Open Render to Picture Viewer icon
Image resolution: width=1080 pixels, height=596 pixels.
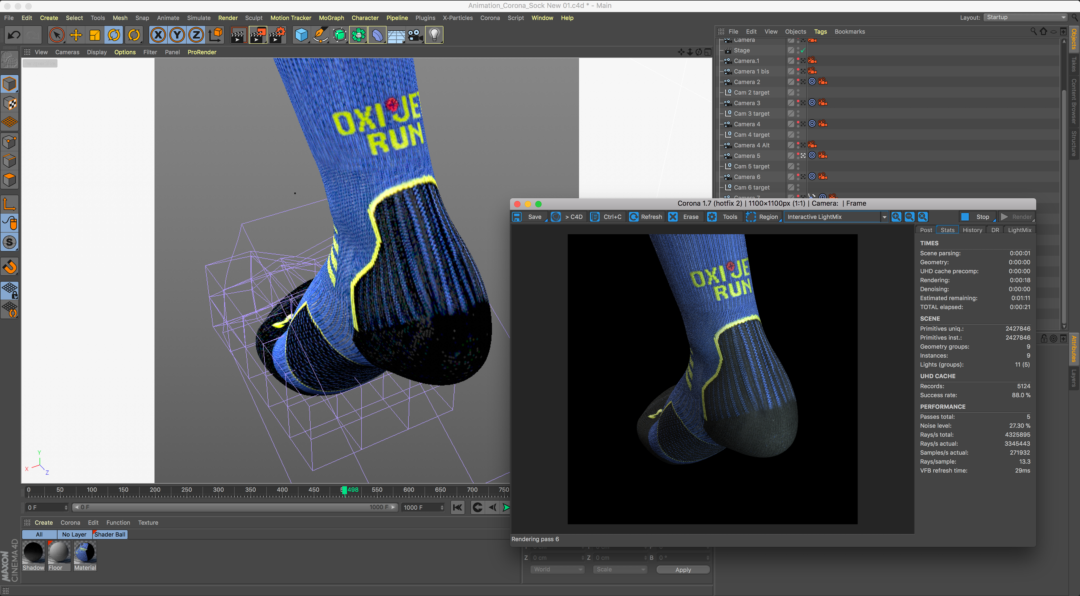257,35
